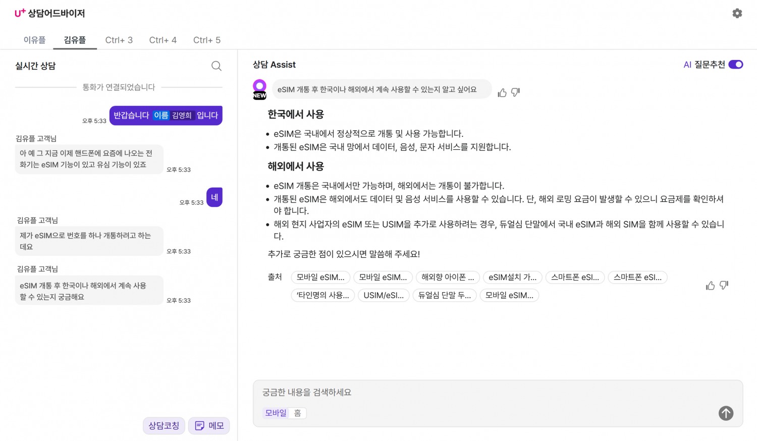757x441 pixels.
Task: Click the memo note icon on 메모 button
Action: (200, 425)
